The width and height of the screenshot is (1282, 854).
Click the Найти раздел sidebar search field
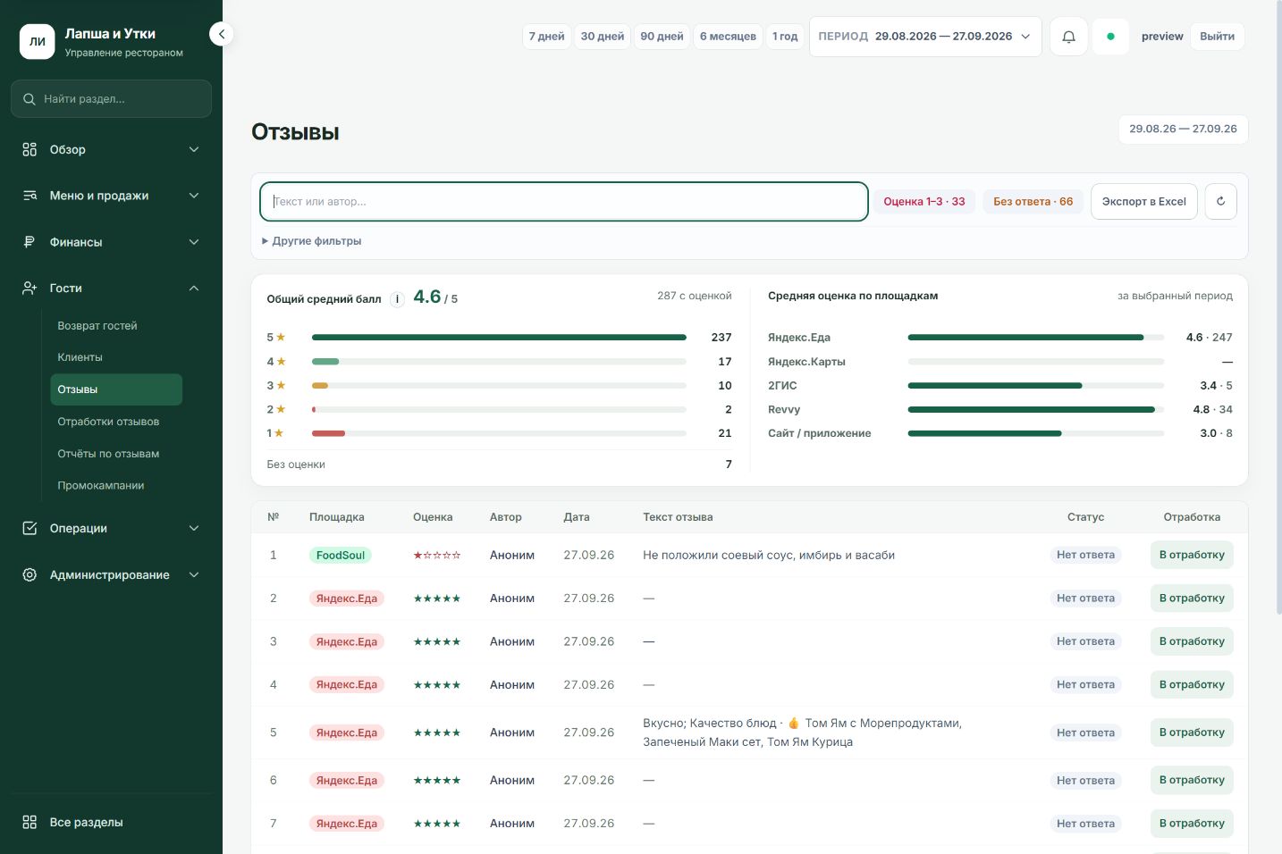[111, 99]
